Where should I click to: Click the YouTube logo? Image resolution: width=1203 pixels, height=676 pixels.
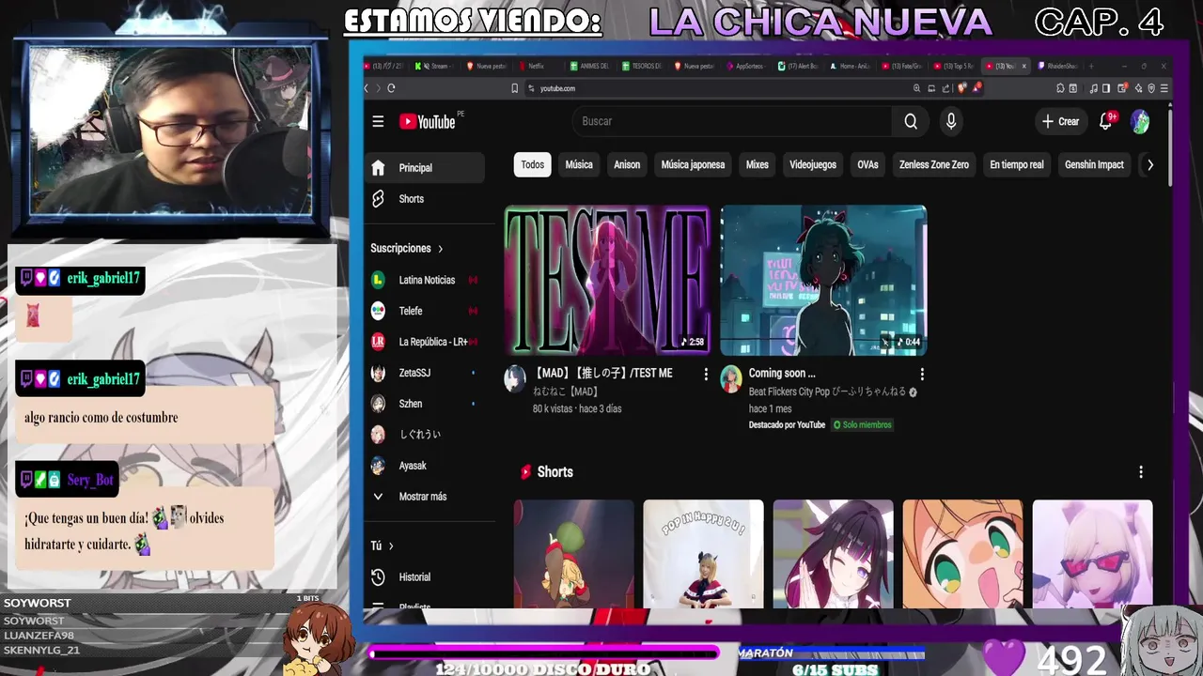[x=427, y=121]
